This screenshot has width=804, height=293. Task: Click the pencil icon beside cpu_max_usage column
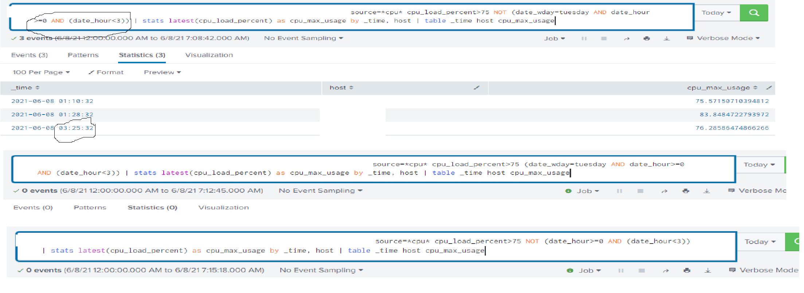pos(769,88)
